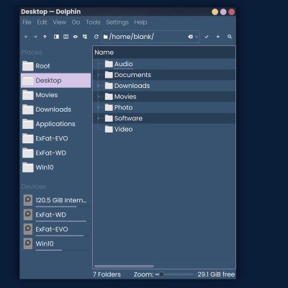Expand the Software folder tree

click(x=98, y=118)
